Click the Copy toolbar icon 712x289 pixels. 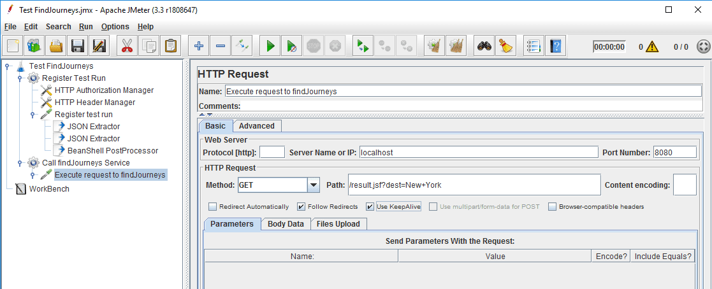tap(149, 46)
